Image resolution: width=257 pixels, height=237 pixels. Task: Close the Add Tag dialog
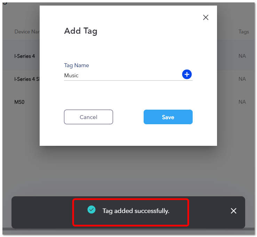tap(206, 17)
